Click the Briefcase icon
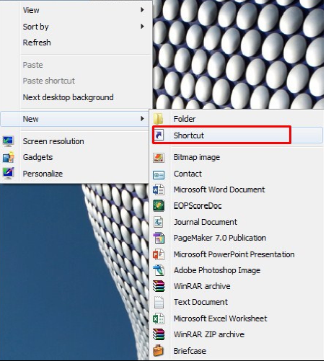 tap(159, 350)
